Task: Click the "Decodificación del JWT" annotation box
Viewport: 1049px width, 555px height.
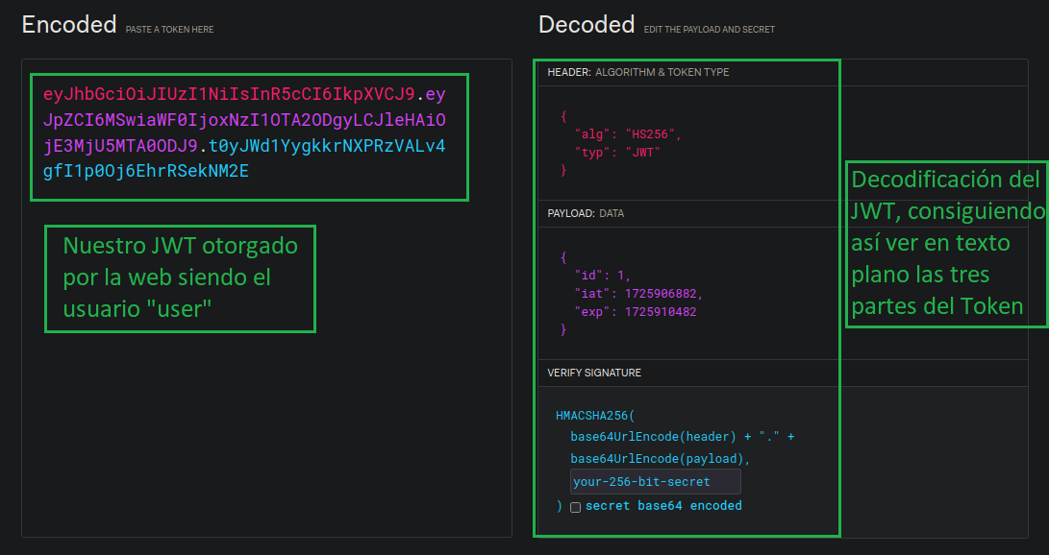Action: pyautogui.click(x=946, y=244)
